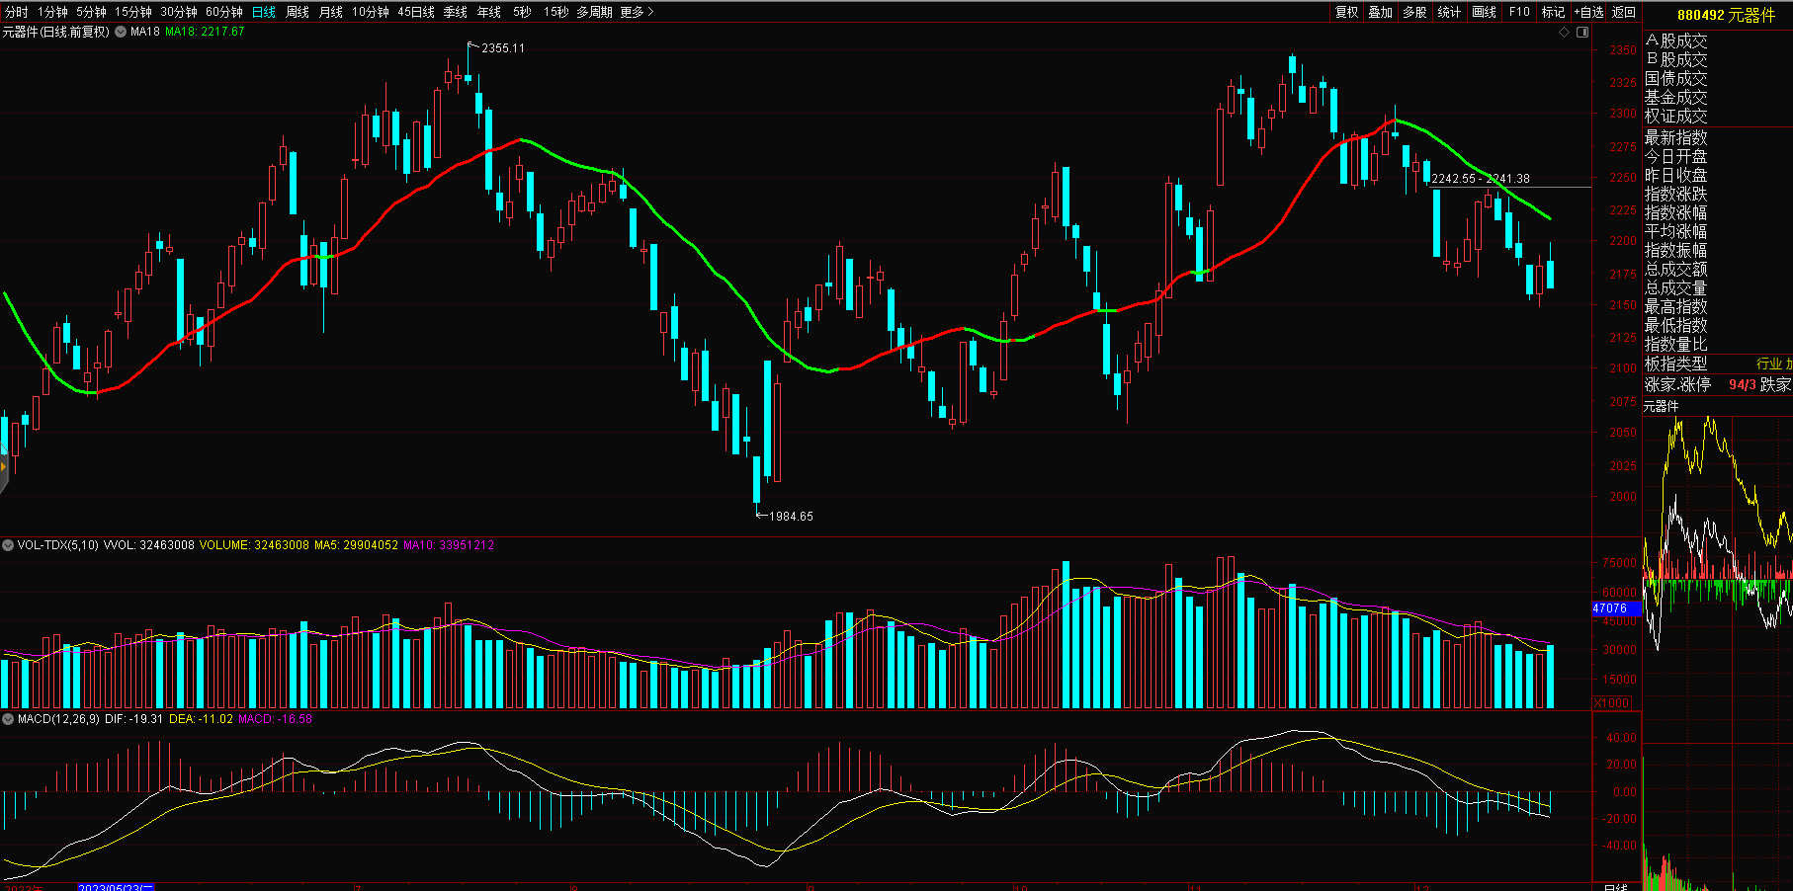1793x891 pixels.
Task: Click the diamond icon above the price axis
Action: 1565,33
